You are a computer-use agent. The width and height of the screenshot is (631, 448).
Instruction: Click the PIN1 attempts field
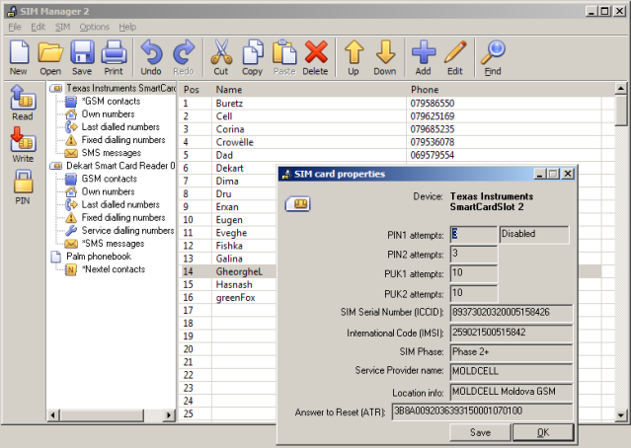[x=471, y=234]
